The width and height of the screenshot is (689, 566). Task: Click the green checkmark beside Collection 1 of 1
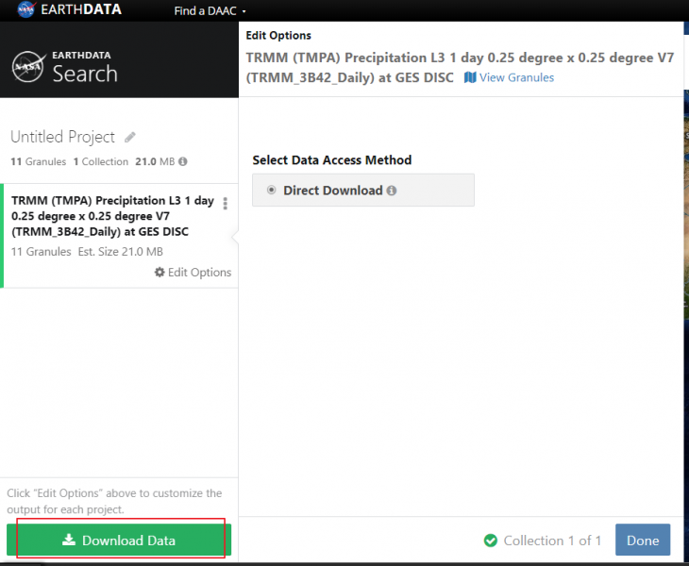[490, 541]
